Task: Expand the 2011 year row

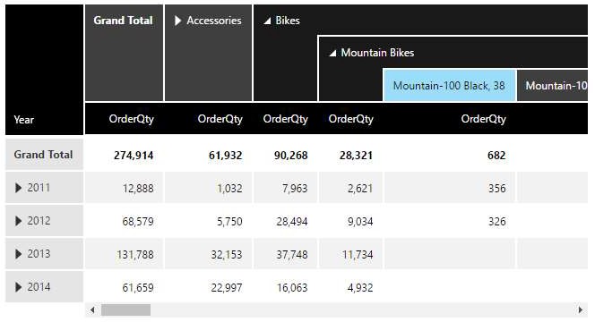Action: coord(18,188)
